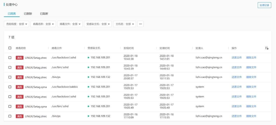Switch to the 已删除 tab

(x=28, y=14)
